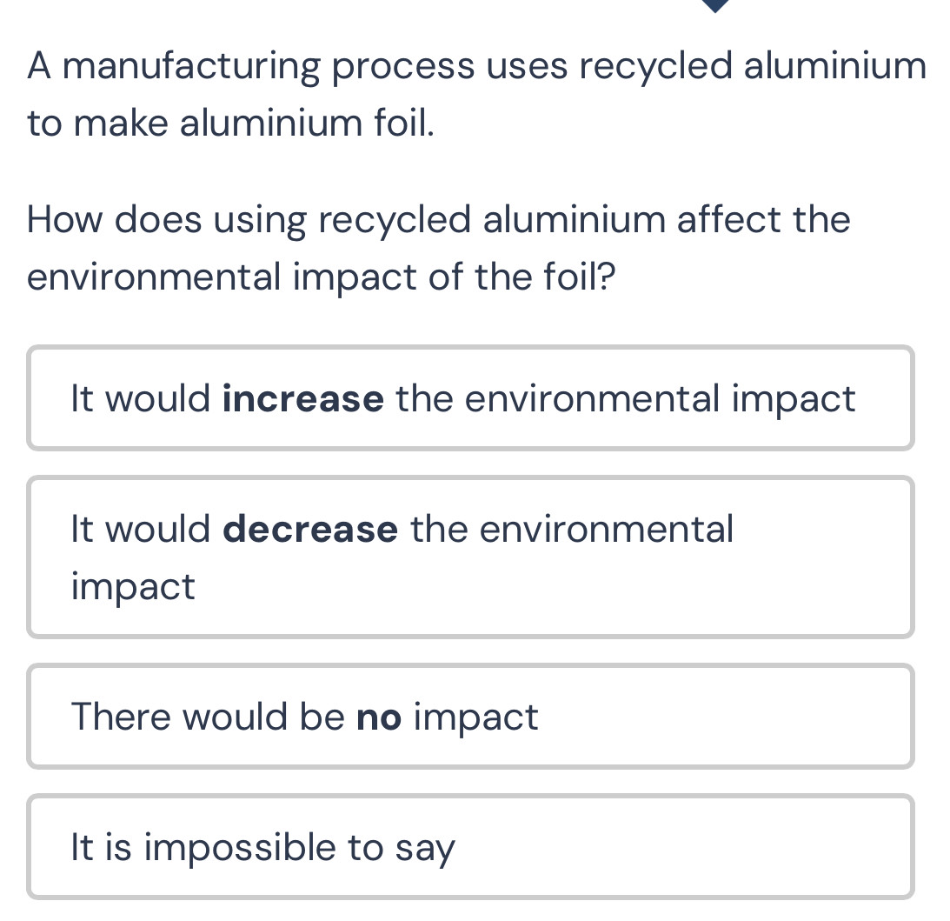
Task: Select 'It would increase the environmental impact'
Action: pyautogui.click(x=470, y=398)
